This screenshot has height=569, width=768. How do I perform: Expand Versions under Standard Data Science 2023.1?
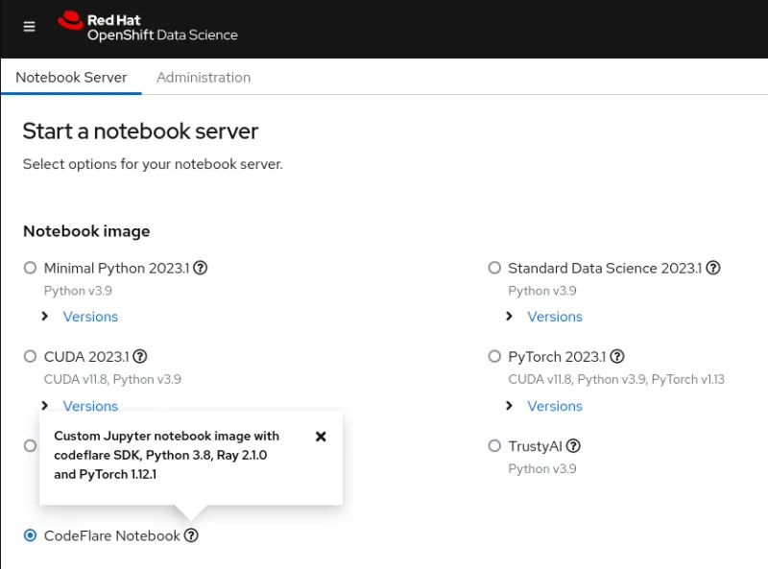555,316
